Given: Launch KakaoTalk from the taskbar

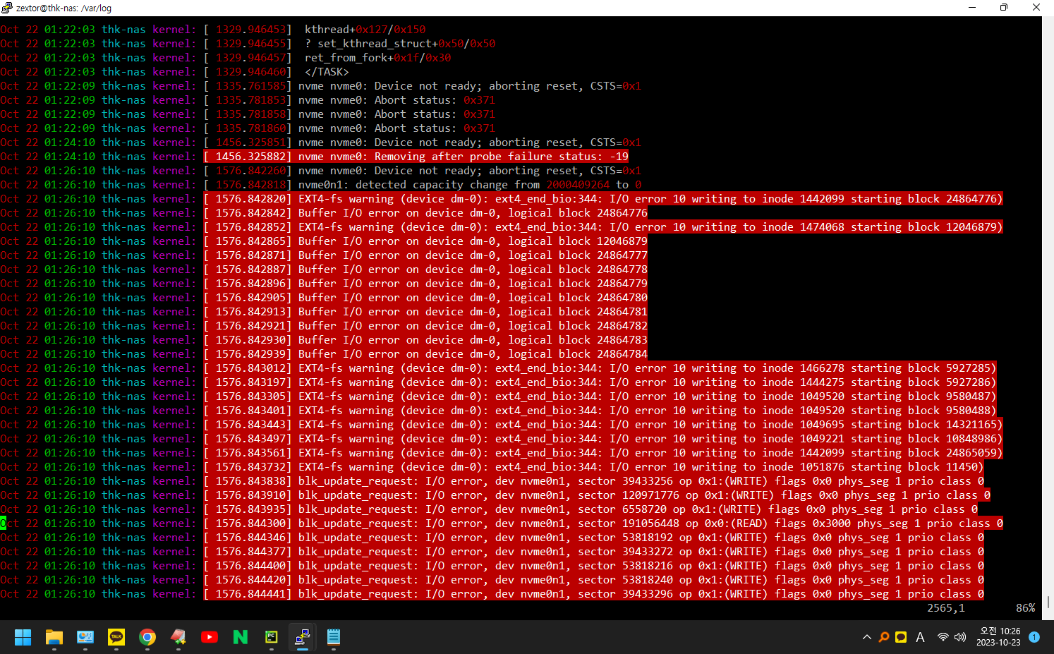Looking at the screenshot, I should pyautogui.click(x=116, y=637).
